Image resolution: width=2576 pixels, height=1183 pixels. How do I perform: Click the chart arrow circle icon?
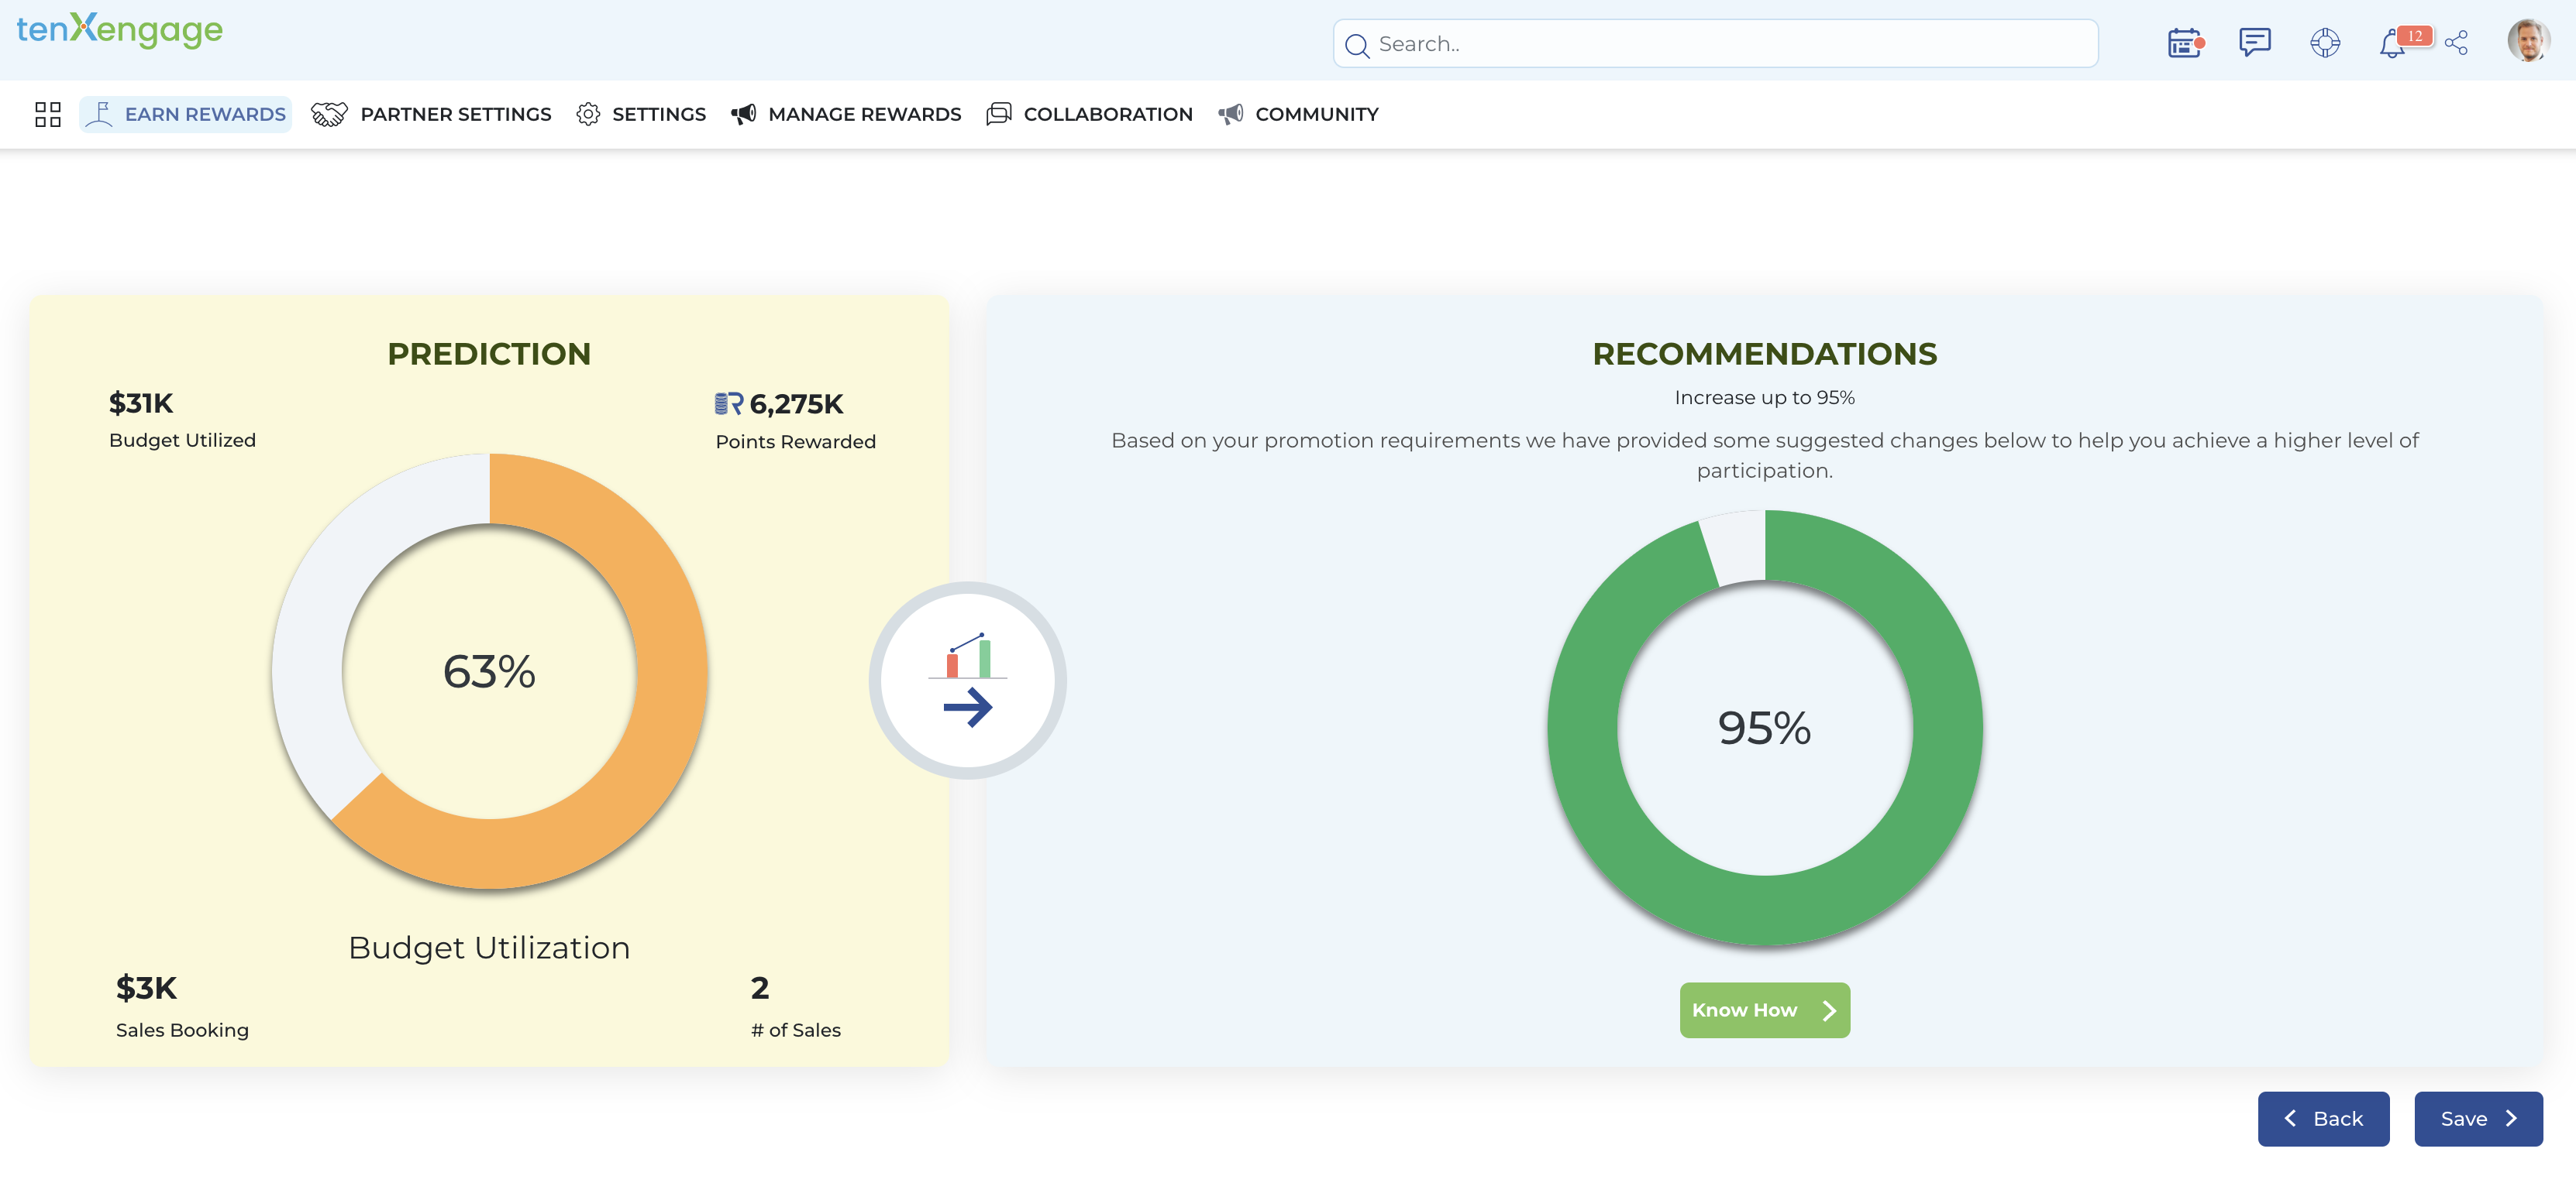tap(967, 681)
